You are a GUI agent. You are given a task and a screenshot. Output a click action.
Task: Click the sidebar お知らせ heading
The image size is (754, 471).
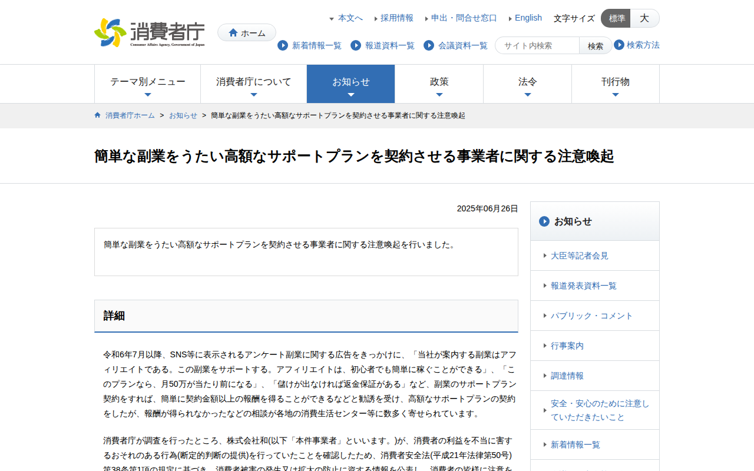(595, 221)
